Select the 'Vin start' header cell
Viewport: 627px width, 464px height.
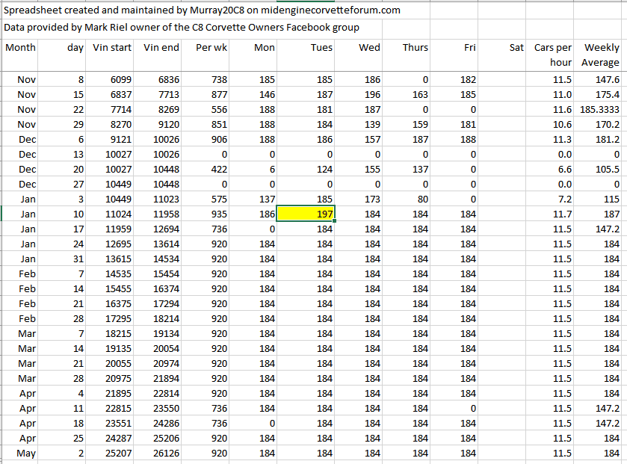click(x=111, y=48)
